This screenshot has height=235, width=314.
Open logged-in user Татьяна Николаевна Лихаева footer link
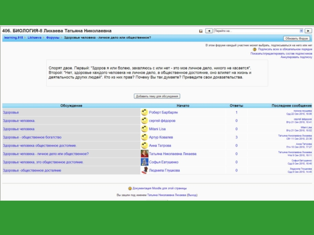166,195
